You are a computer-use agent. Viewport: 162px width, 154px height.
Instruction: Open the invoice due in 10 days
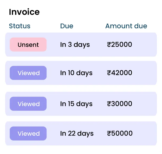[x=76, y=73]
